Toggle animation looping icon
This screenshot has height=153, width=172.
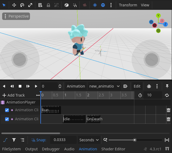(167, 95)
